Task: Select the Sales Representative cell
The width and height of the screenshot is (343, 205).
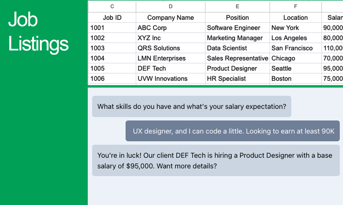Action: (x=237, y=58)
